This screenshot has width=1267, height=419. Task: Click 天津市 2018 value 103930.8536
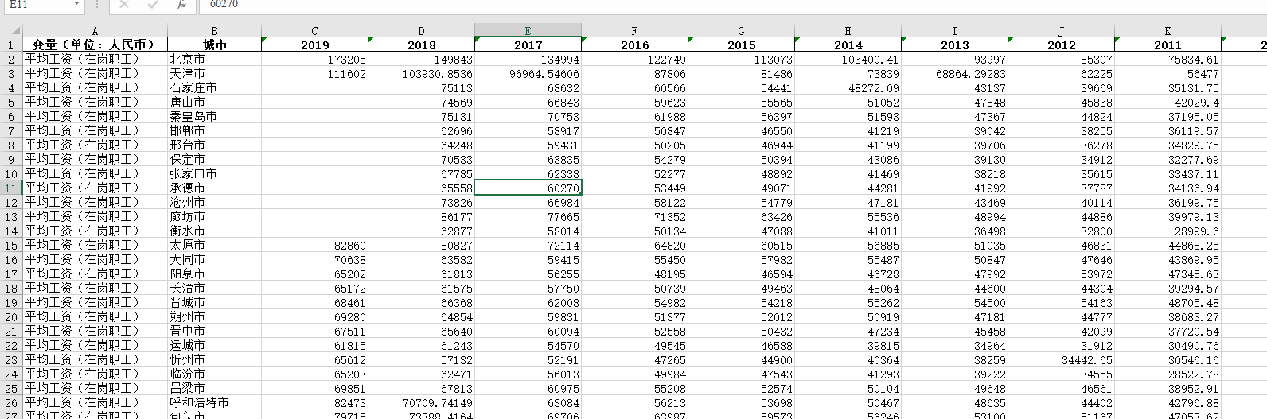tap(421, 73)
